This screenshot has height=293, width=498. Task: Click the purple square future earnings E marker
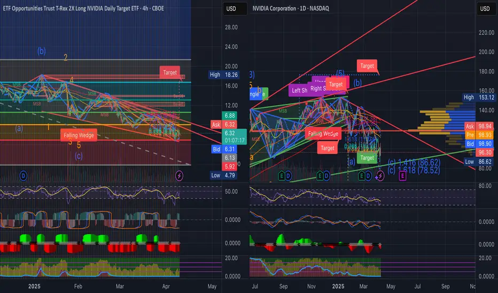tap(402, 176)
